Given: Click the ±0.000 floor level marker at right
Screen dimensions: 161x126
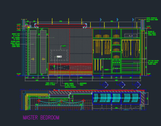Looking at the screenshot, I should [148, 74].
